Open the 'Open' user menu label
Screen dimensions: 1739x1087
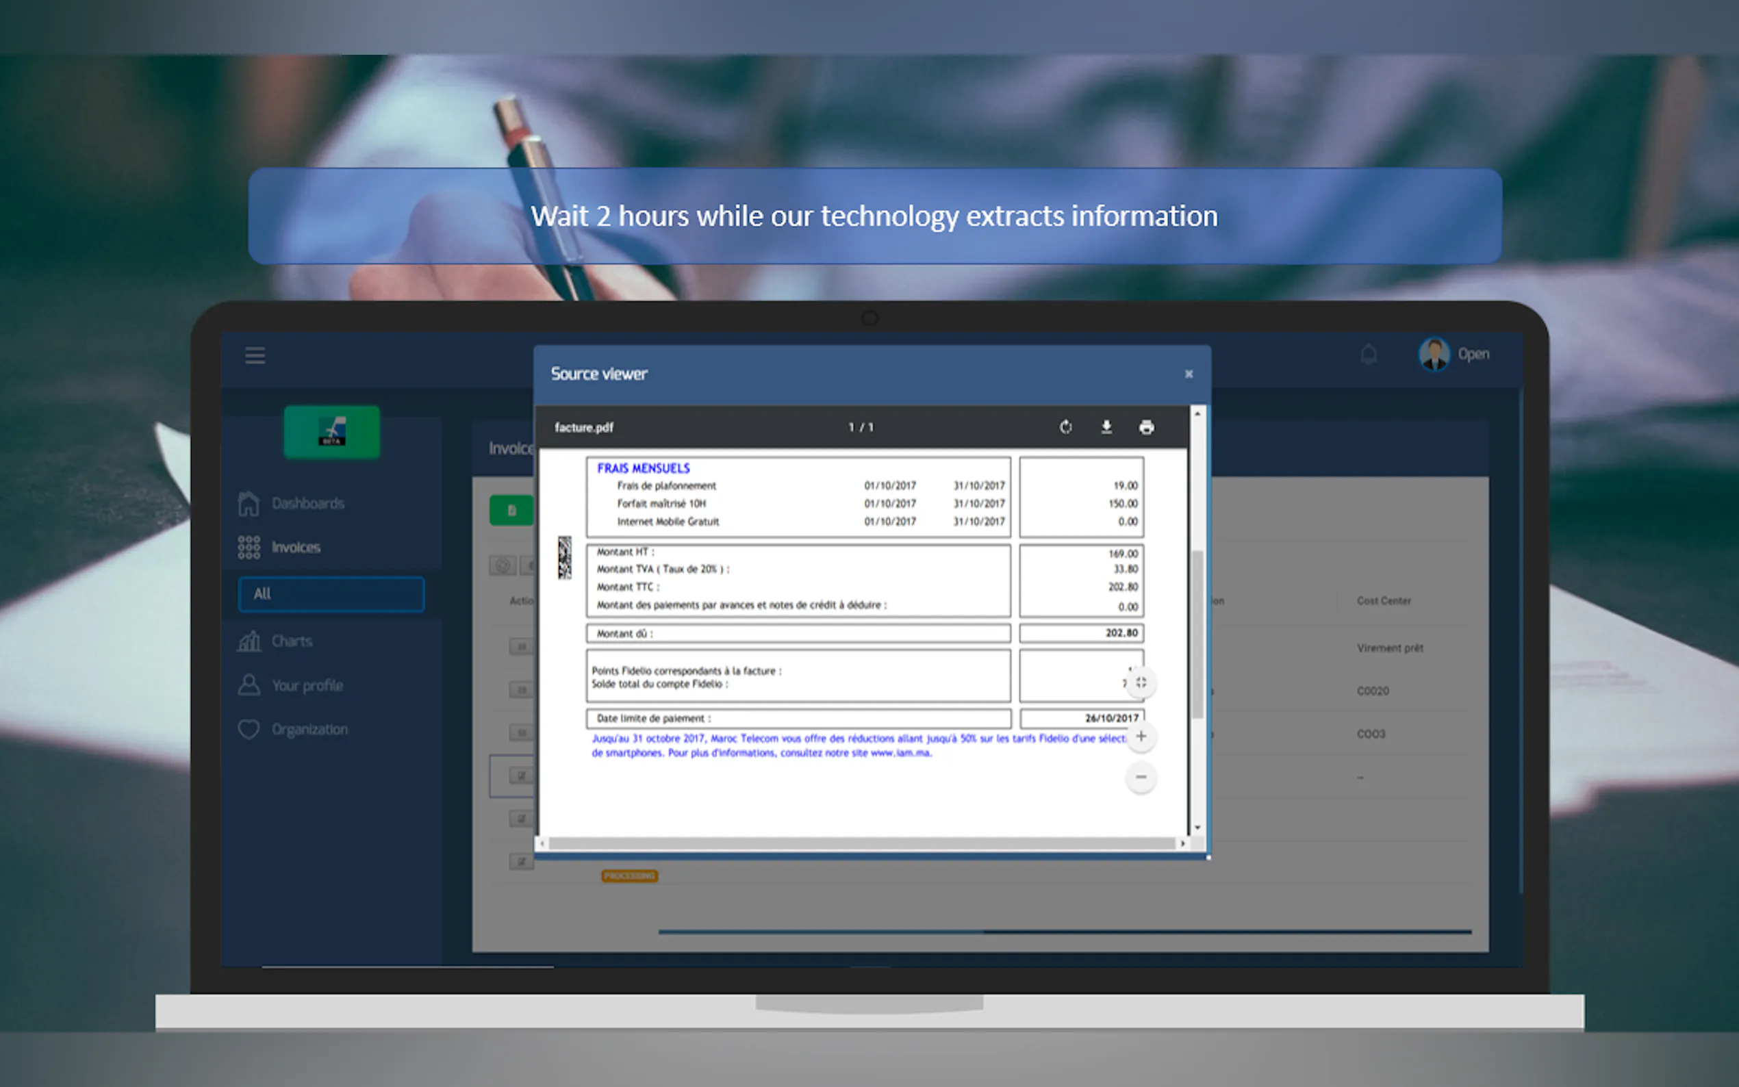click(x=1473, y=355)
